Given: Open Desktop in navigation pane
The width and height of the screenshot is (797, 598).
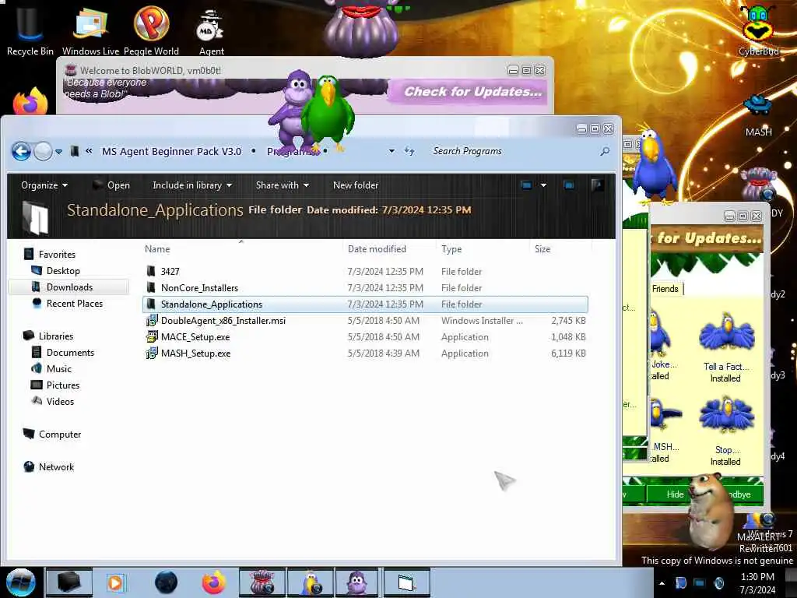Looking at the screenshot, I should tap(63, 270).
